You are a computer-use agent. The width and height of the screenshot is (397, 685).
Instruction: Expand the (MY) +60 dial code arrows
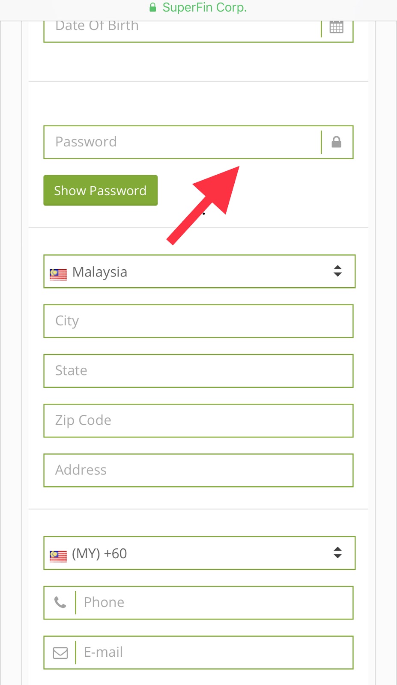(x=337, y=553)
